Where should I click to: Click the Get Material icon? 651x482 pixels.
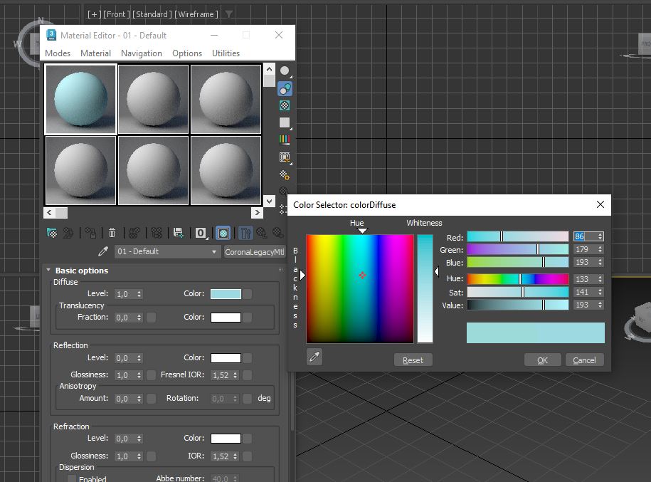click(52, 233)
